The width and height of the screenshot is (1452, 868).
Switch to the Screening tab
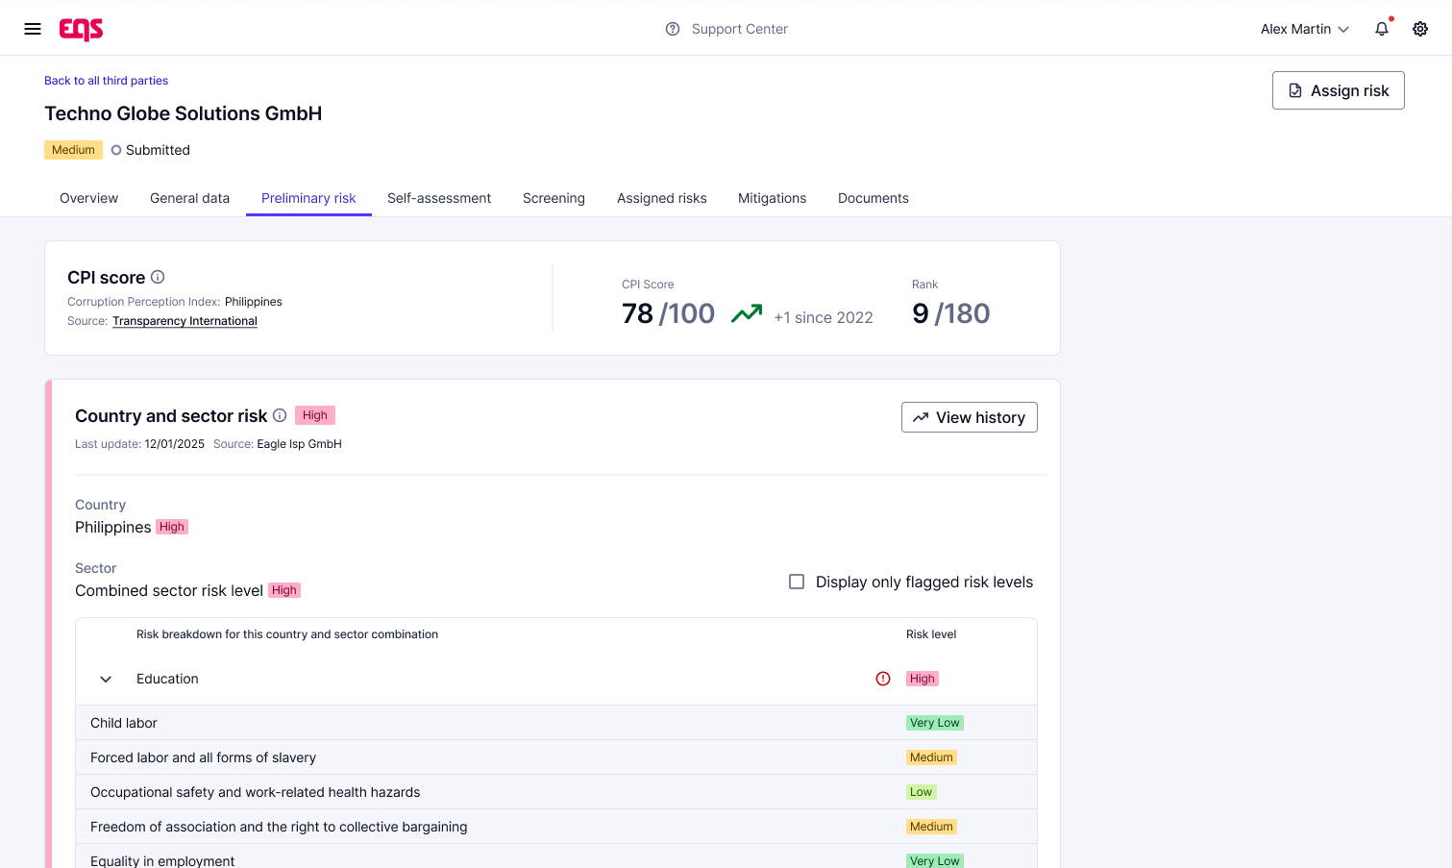click(x=554, y=198)
